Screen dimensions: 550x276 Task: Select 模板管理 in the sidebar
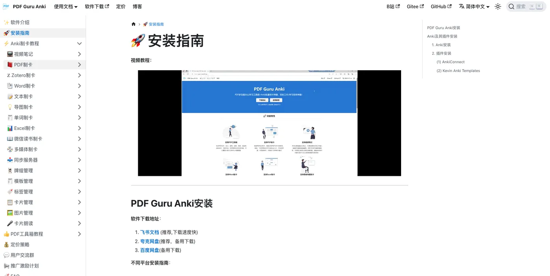[x=24, y=181]
